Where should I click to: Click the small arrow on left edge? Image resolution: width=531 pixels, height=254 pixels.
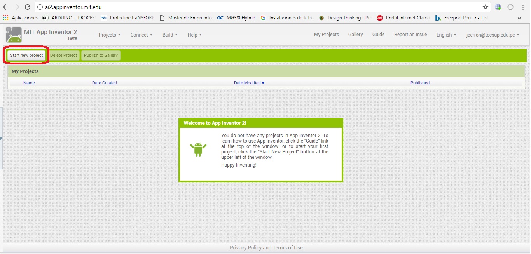1,138
